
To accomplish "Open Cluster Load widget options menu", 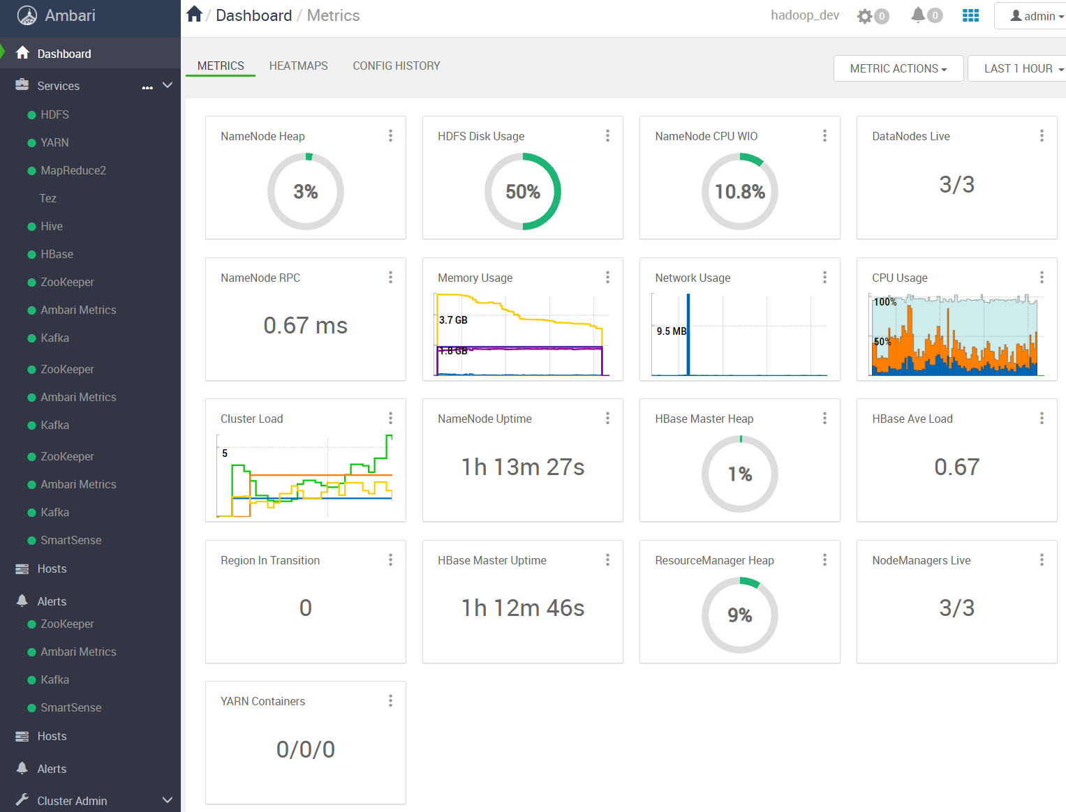I will [390, 419].
